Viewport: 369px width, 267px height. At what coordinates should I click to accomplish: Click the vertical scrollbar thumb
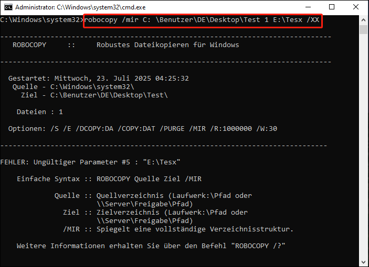[363, 29]
